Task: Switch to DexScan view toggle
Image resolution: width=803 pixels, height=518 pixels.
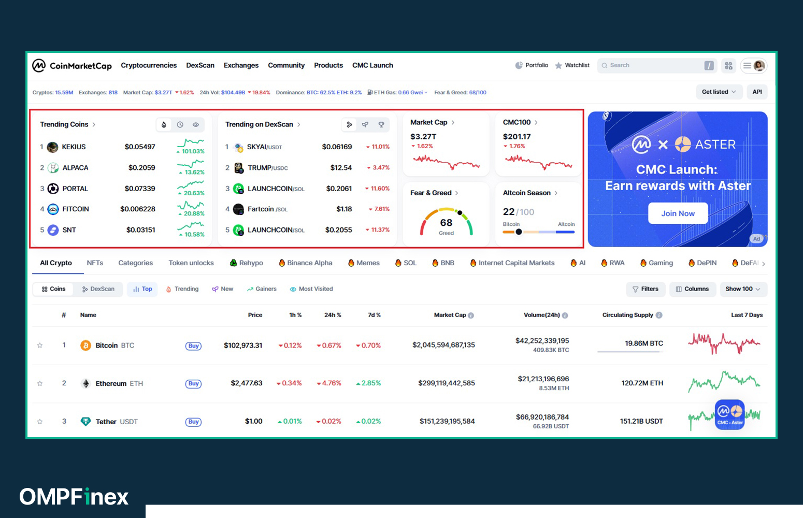Action: pos(98,289)
